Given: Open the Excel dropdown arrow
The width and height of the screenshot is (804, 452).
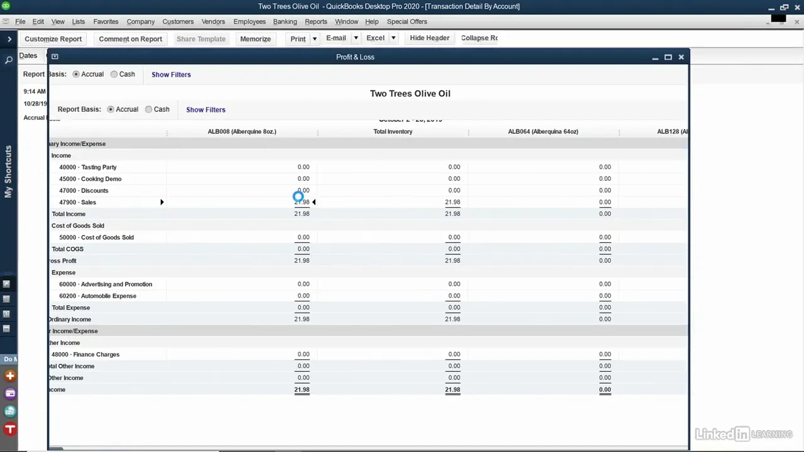Looking at the screenshot, I should (393, 38).
